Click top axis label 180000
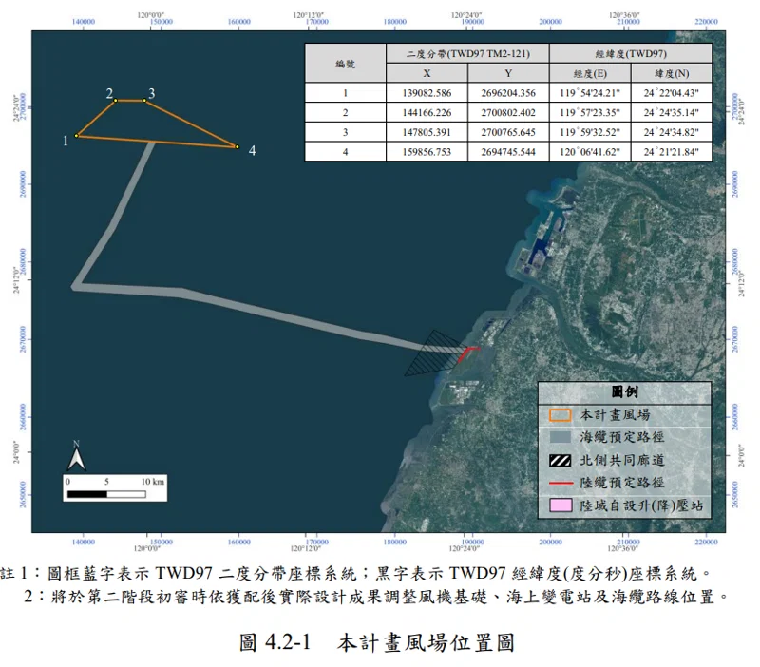Screen dimensions: 760x667 (x=394, y=22)
